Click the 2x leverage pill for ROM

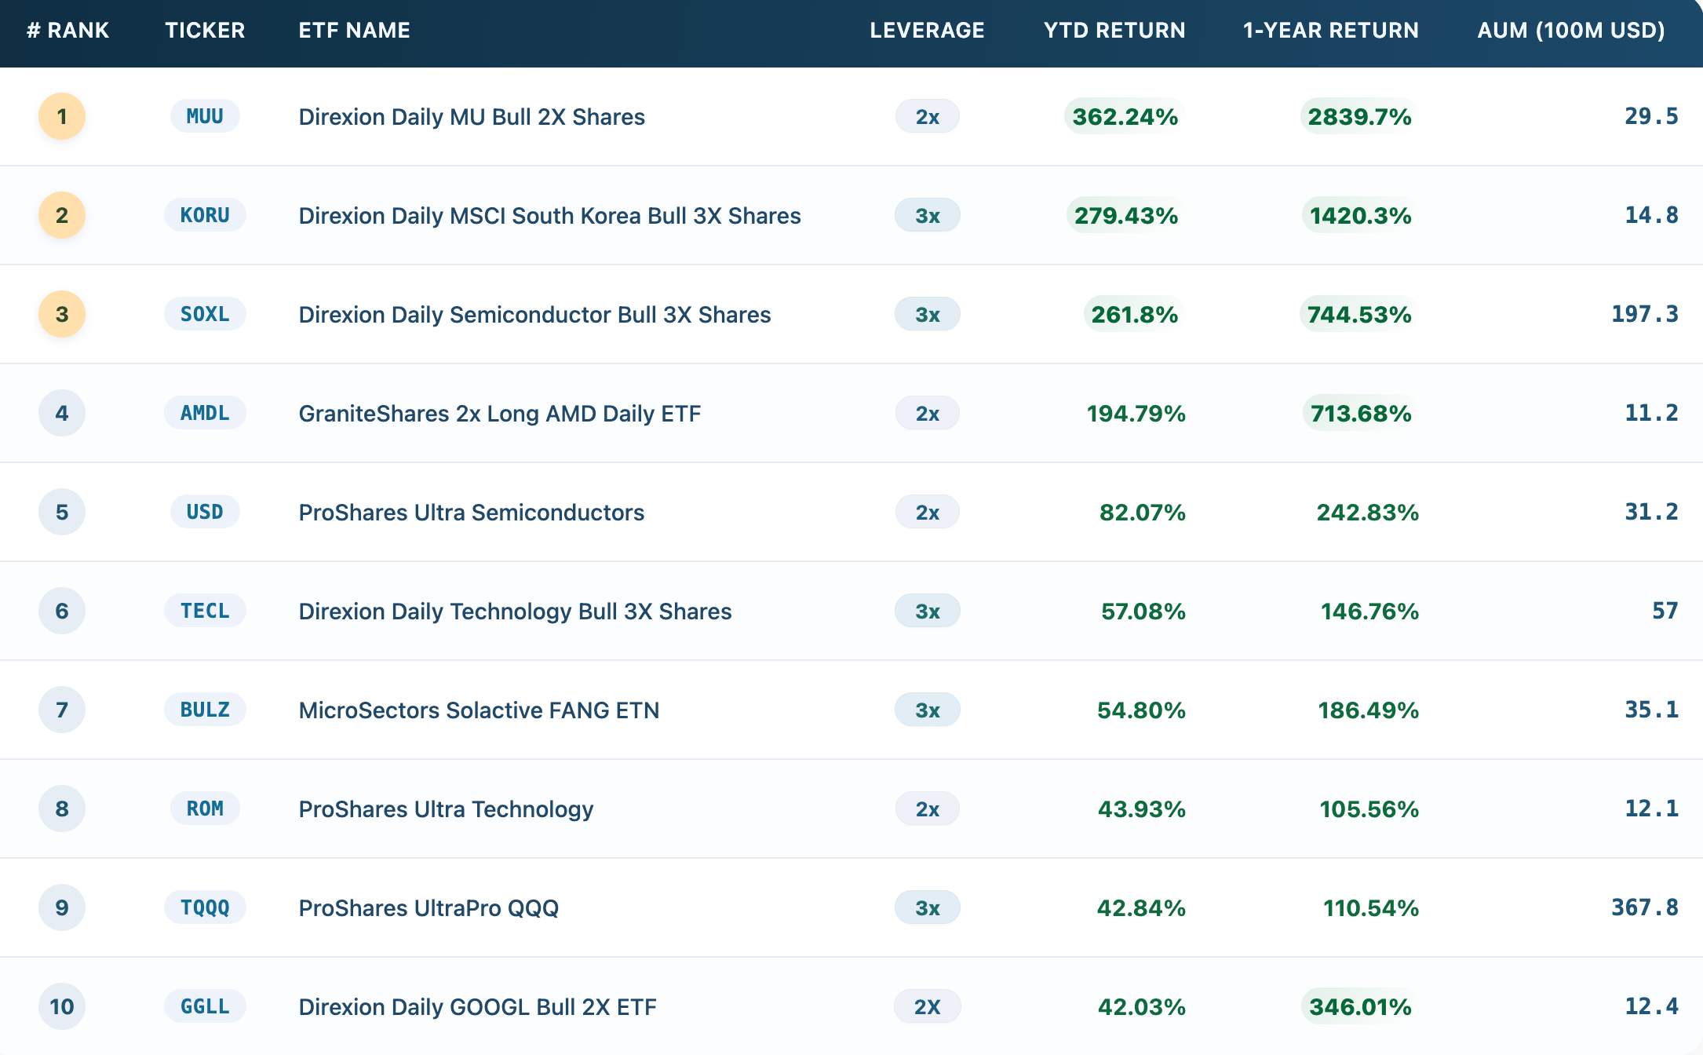pyautogui.click(x=927, y=809)
